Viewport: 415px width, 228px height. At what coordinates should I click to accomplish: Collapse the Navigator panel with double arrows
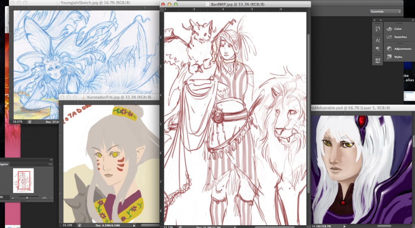pos(51,160)
